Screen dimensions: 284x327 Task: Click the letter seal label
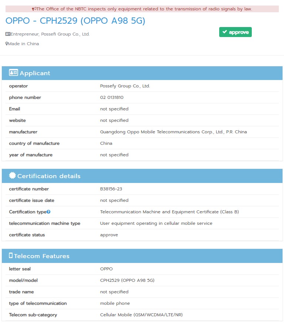pyautogui.click(x=20, y=269)
